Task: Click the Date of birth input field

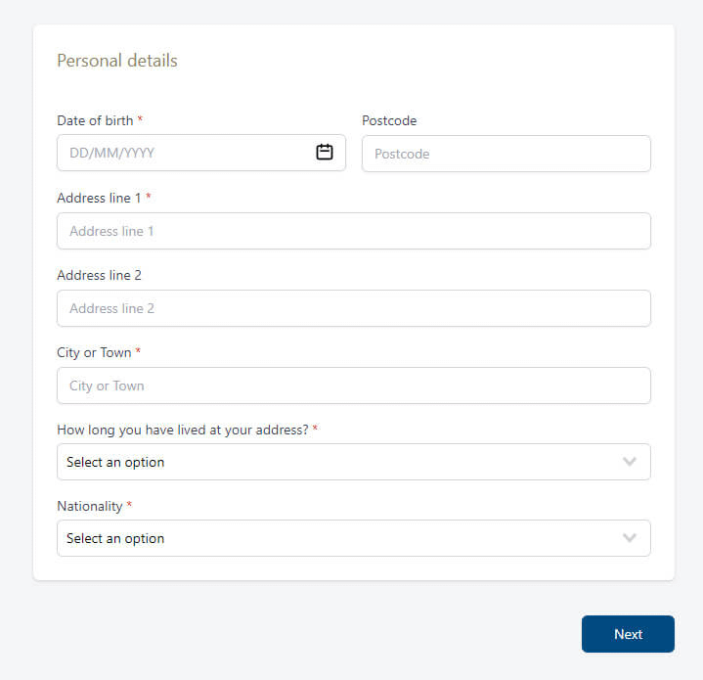Action: coord(186,153)
